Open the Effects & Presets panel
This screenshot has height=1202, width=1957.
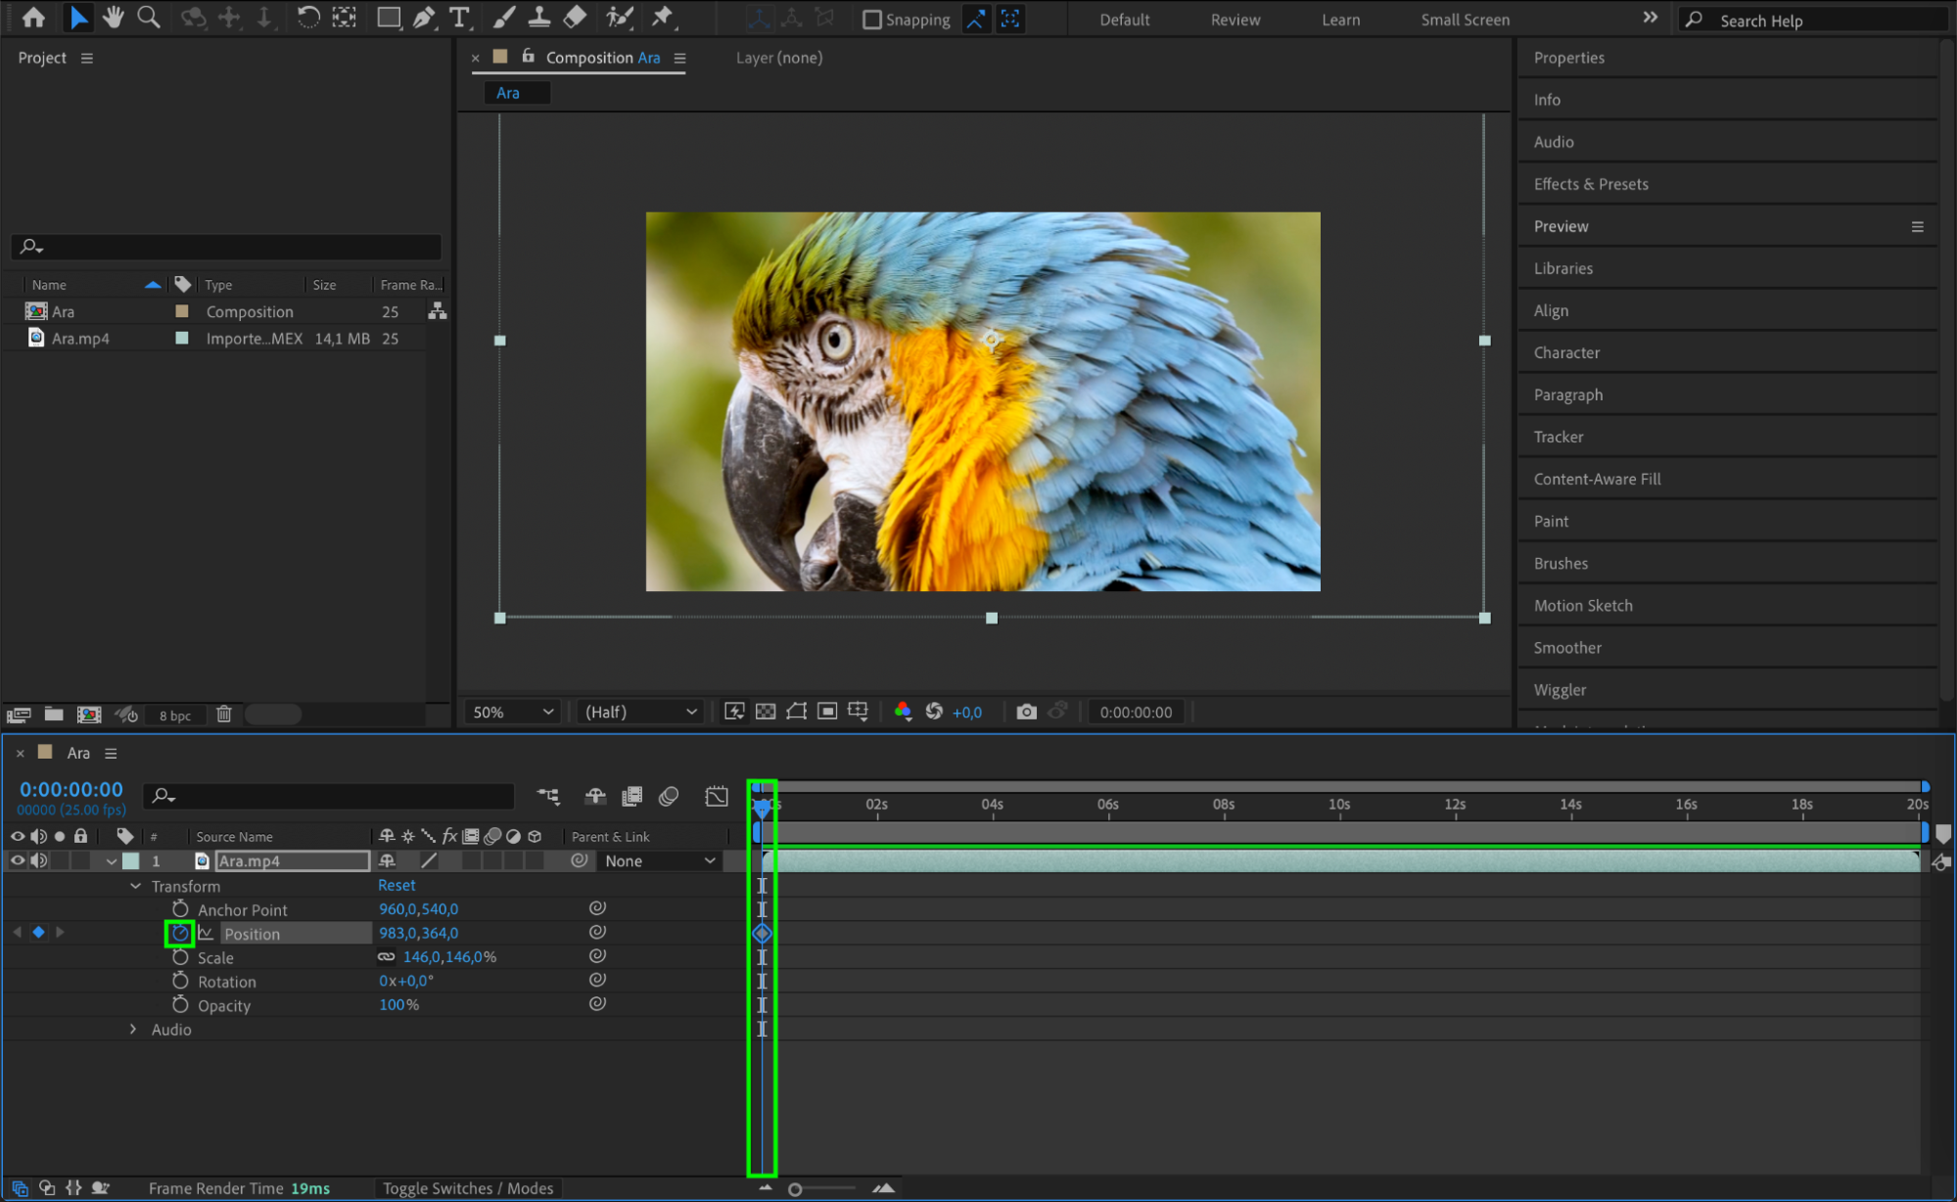point(1590,184)
